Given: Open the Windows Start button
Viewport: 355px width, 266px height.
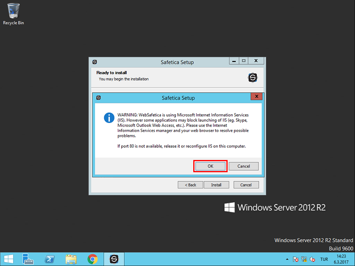Looking at the screenshot, I should 9,259.
